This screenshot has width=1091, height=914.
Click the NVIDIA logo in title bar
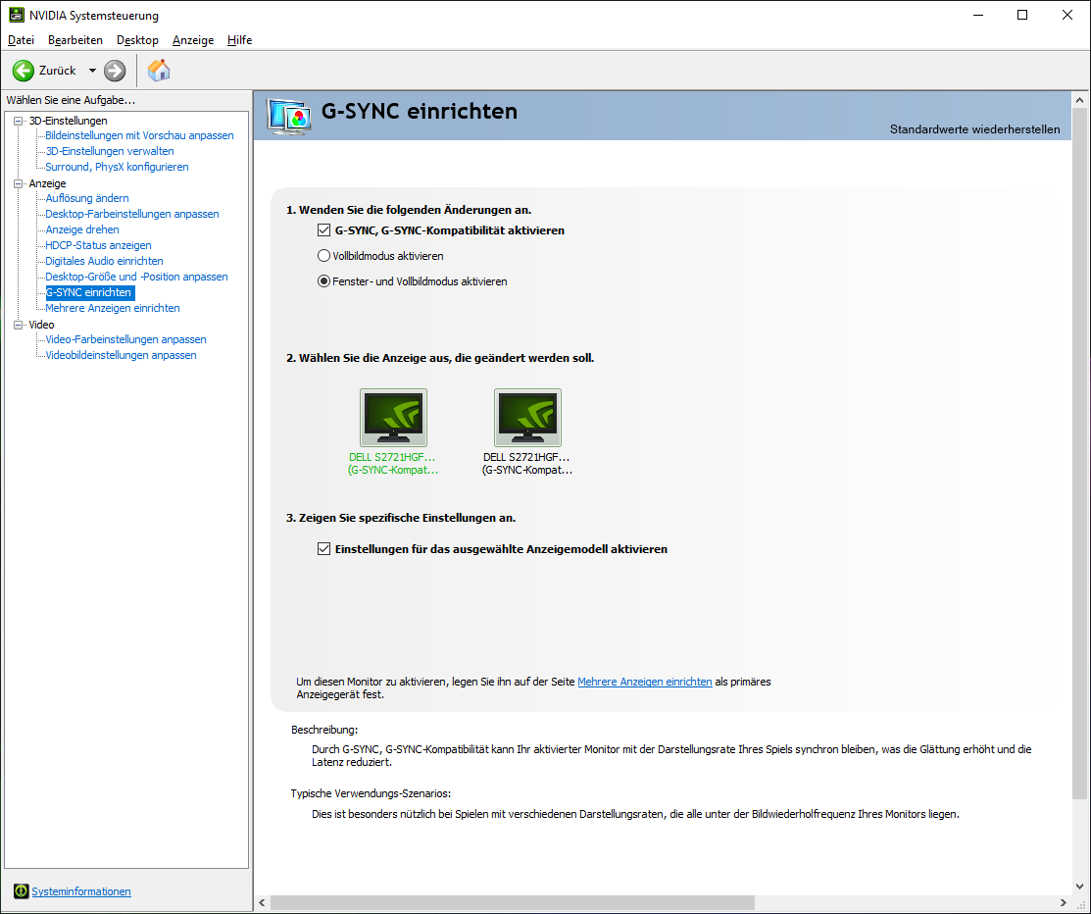click(x=16, y=15)
